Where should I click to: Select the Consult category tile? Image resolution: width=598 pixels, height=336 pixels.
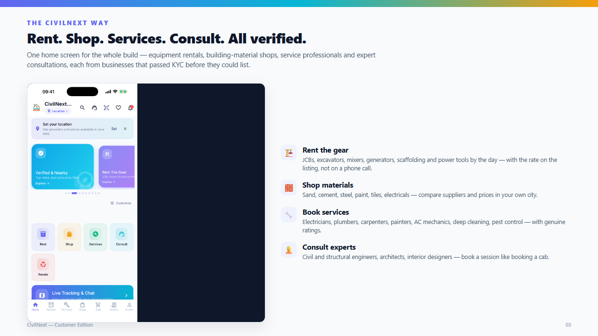pos(121,237)
